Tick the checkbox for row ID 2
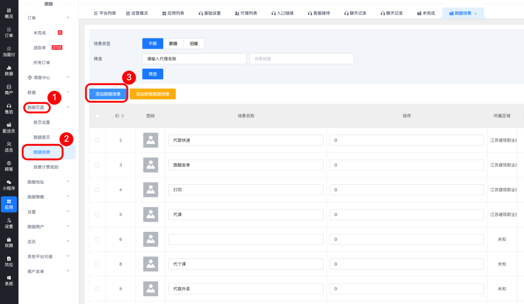524x304 pixels. pos(97,140)
